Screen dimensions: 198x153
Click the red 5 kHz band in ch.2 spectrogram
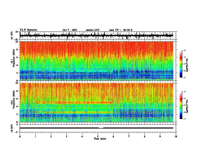(x=74, y=103)
